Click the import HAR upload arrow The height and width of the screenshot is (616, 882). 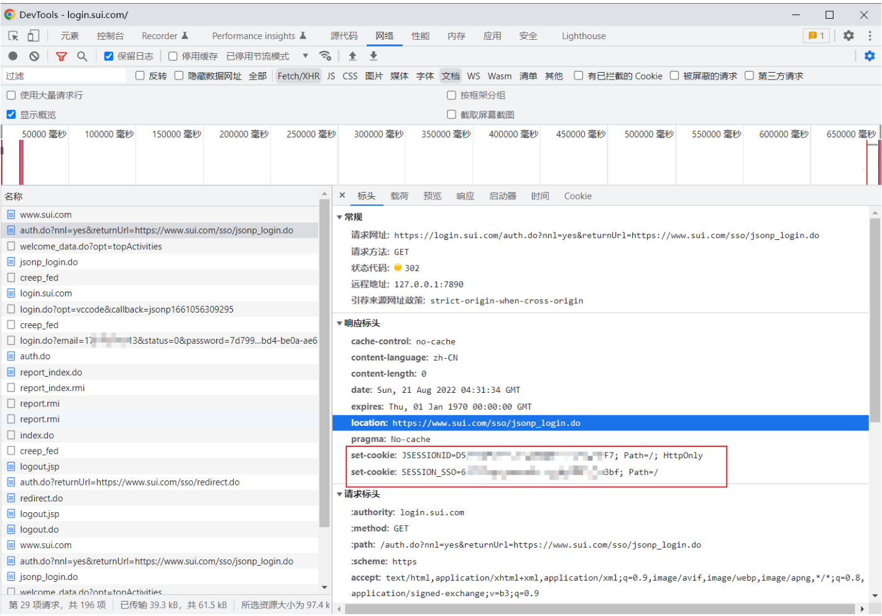pos(352,56)
